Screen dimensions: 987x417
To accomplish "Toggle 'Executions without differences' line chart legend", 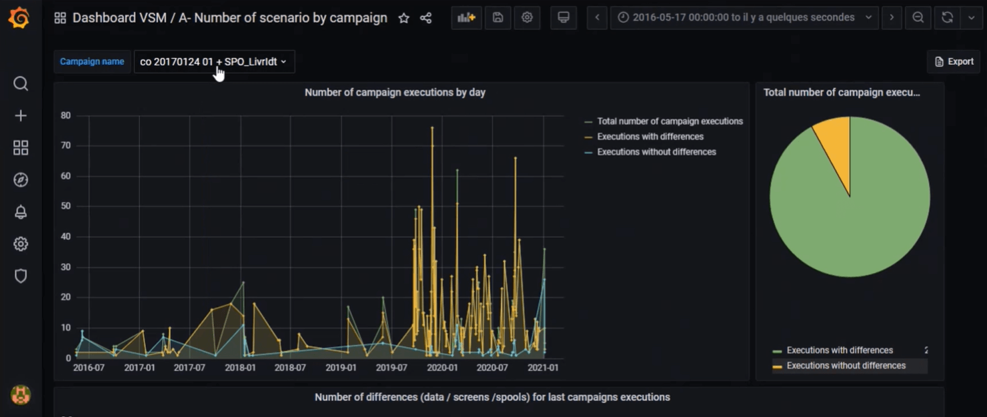I will 656,152.
